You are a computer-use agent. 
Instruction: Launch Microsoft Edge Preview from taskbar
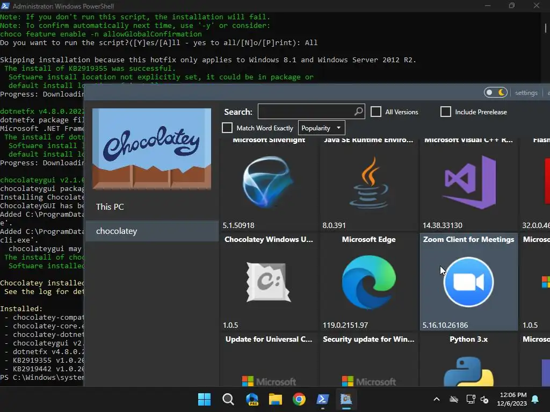click(x=252, y=399)
